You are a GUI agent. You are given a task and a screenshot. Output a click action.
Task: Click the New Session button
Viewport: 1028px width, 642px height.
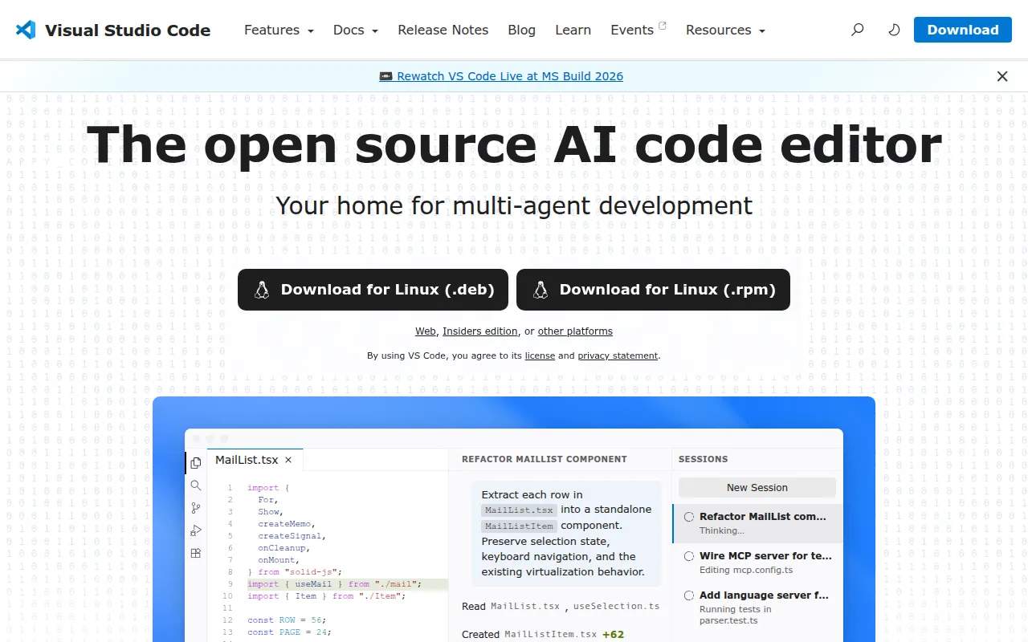tap(757, 487)
